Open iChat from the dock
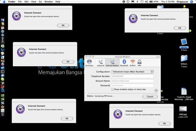 [x=2, y=75]
